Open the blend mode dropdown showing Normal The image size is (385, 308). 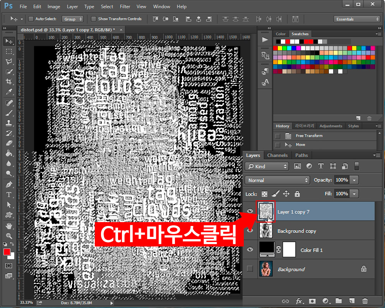tap(277, 180)
